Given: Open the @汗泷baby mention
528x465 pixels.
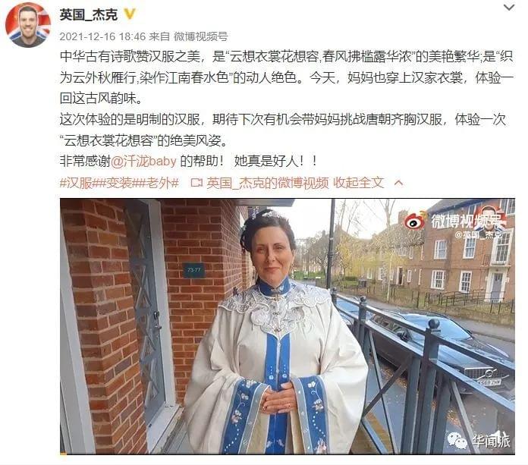Looking at the screenshot, I should 143,162.
